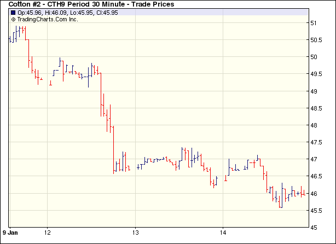Select the 12 date axis label

click(48, 231)
